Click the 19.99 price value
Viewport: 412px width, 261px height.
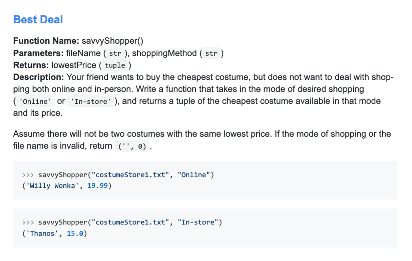tap(98, 186)
